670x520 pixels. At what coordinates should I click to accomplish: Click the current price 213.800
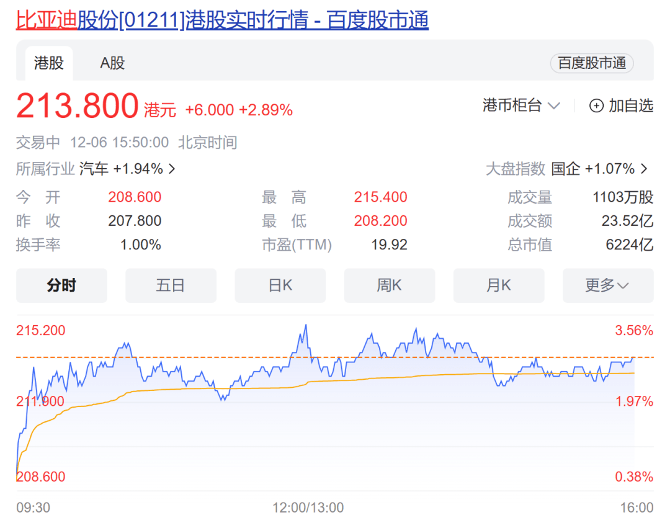point(78,105)
